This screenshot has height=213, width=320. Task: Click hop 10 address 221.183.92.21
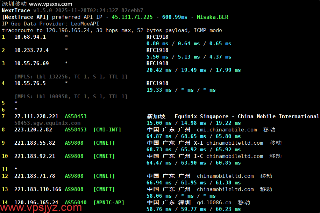[35, 156]
